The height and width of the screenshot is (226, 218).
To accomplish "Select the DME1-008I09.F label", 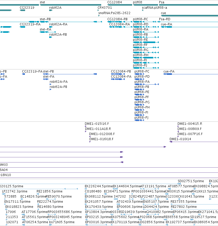I will [x=190, y=129].
